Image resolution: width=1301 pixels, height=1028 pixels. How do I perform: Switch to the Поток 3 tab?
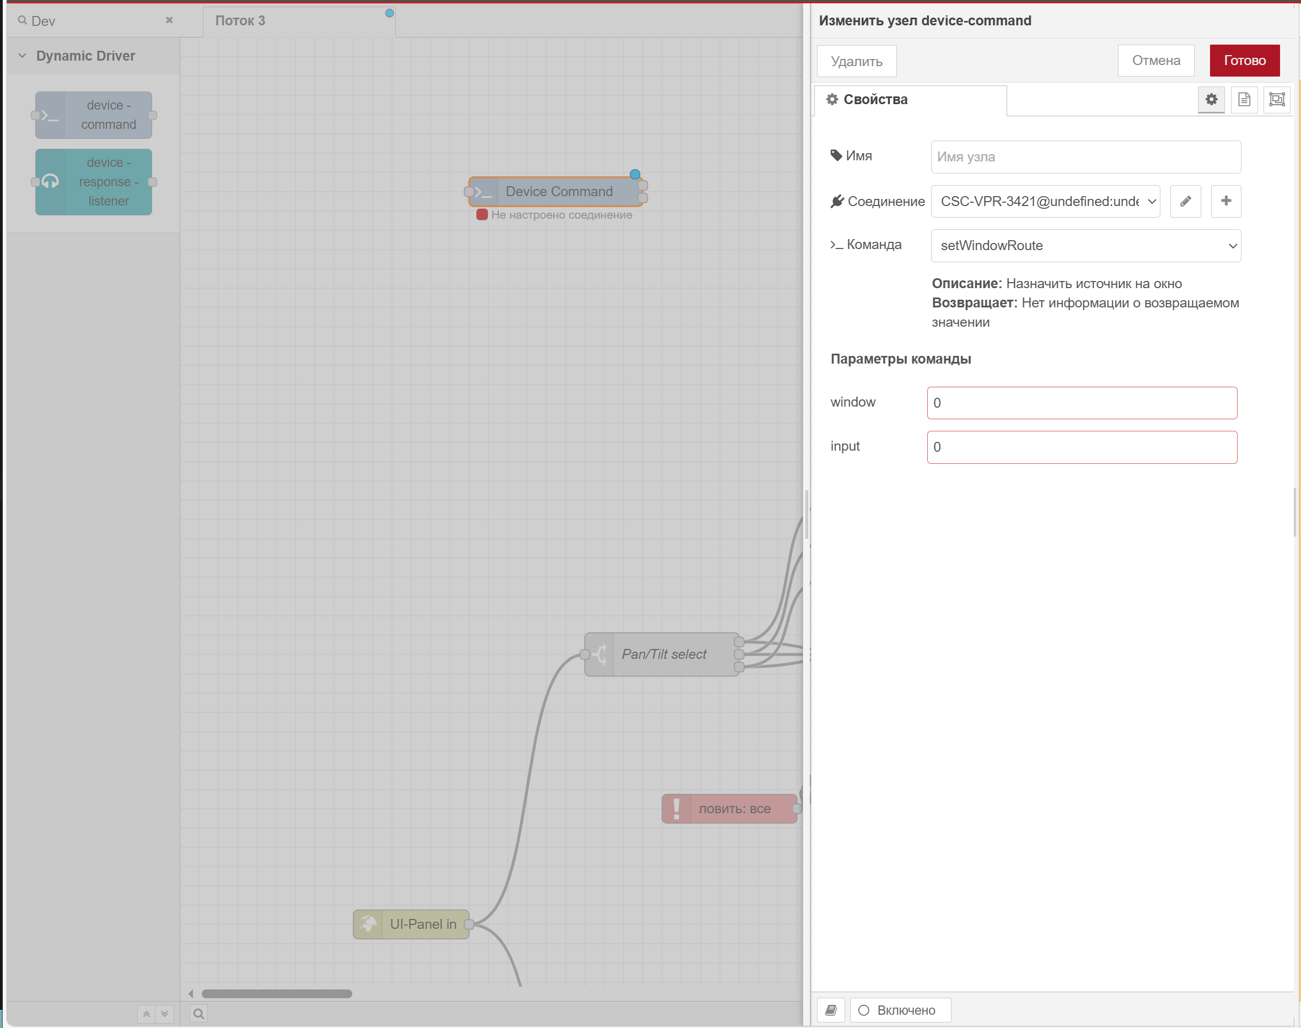pos(241,21)
